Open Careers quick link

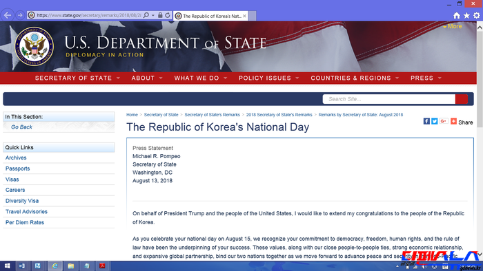coord(15,190)
